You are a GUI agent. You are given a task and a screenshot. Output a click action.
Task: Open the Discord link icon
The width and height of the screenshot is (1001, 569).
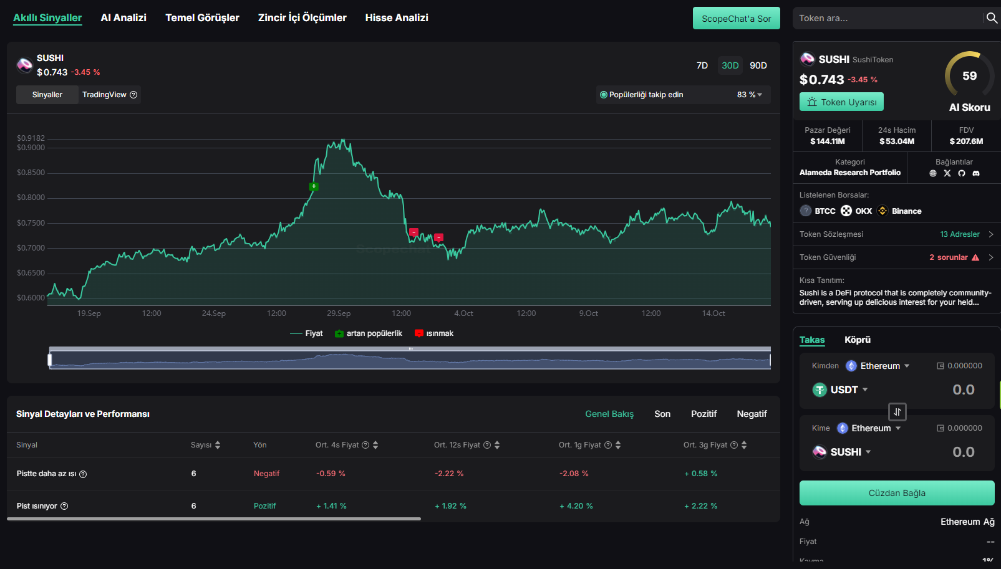pos(976,173)
